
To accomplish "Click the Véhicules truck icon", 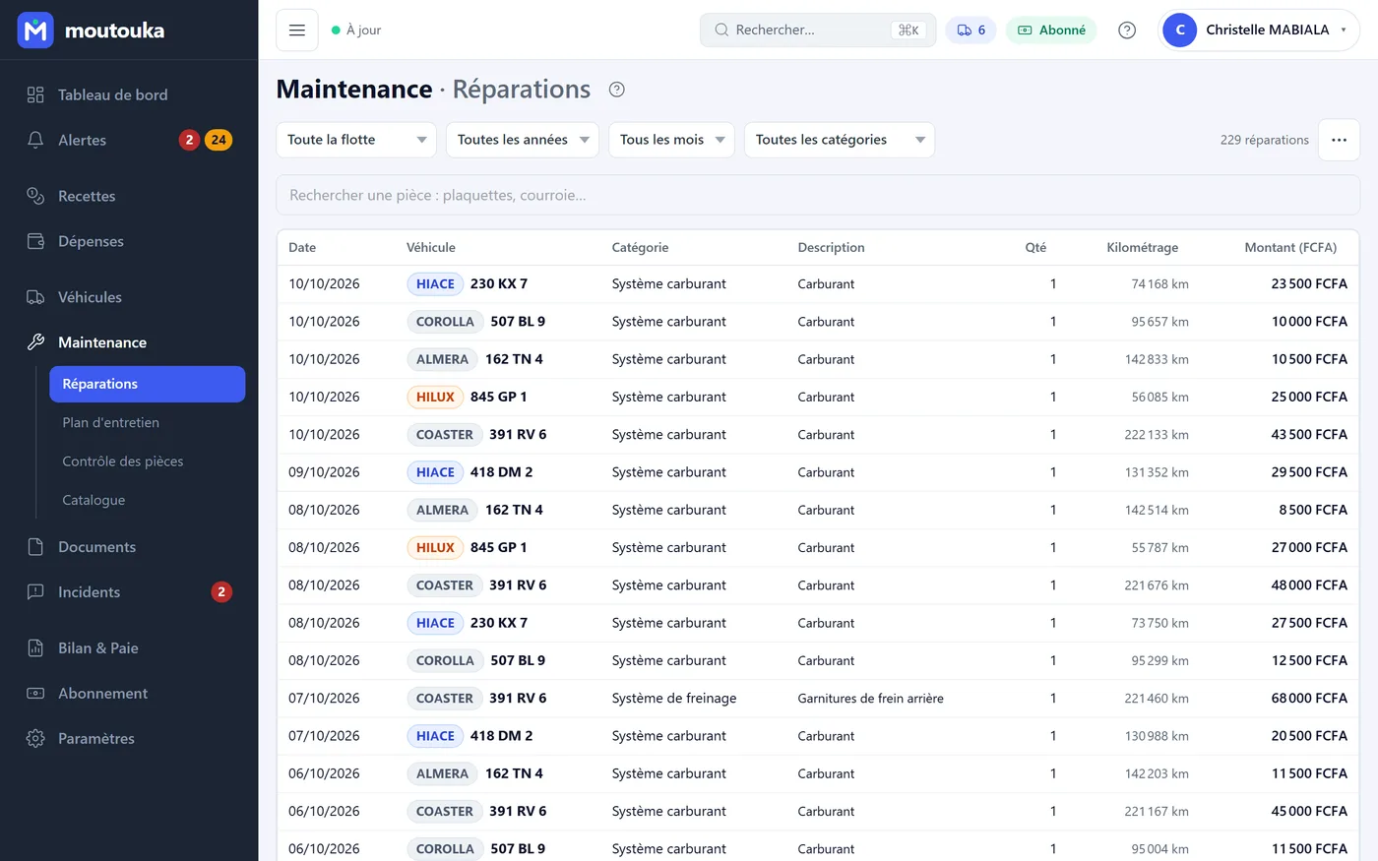I will pos(35,297).
